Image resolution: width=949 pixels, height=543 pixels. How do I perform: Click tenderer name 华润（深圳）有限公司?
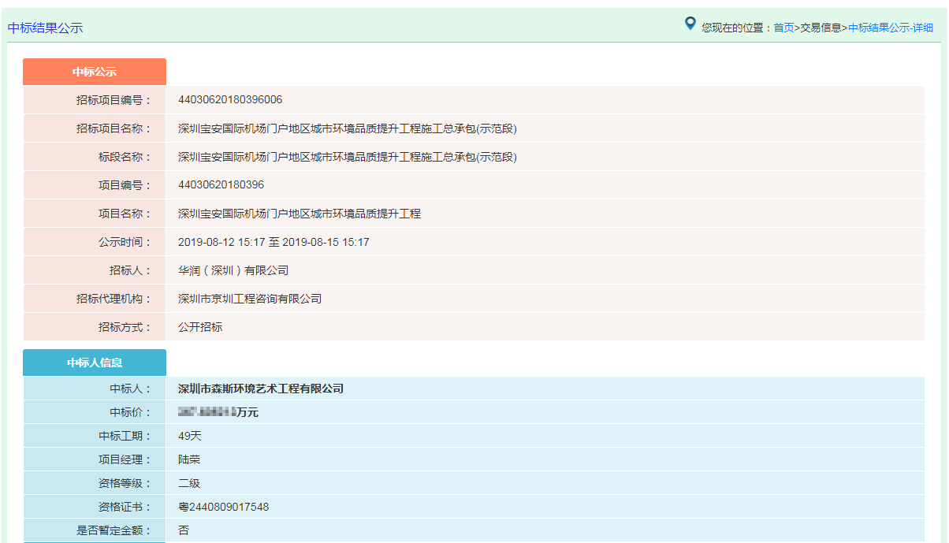(233, 270)
